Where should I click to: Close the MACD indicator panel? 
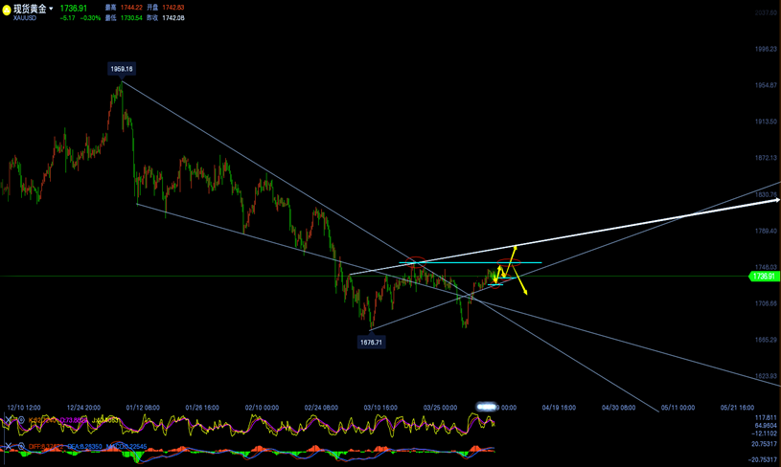tap(6, 446)
